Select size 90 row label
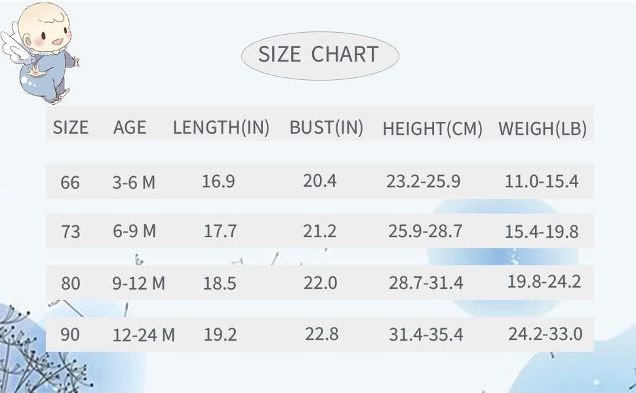Screen dimensions: 636x393 coord(70,335)
